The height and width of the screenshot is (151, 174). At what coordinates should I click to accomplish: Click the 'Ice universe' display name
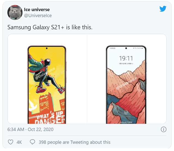click(x=37, y=10)
